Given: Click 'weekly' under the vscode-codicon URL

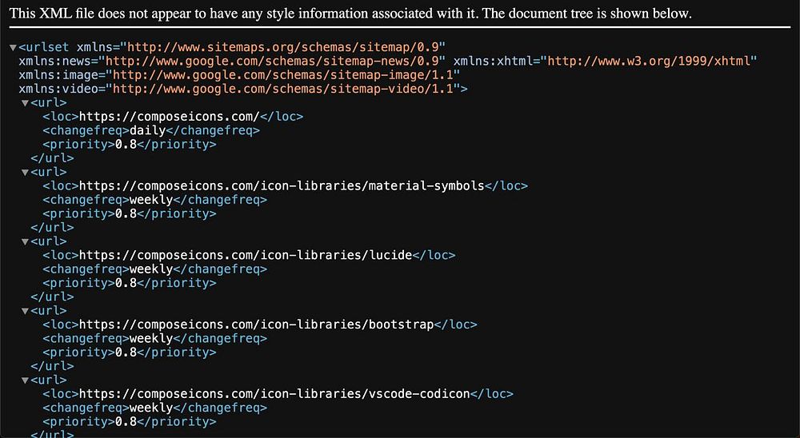Looking at the screenshot, I should [x=151, y=408].
